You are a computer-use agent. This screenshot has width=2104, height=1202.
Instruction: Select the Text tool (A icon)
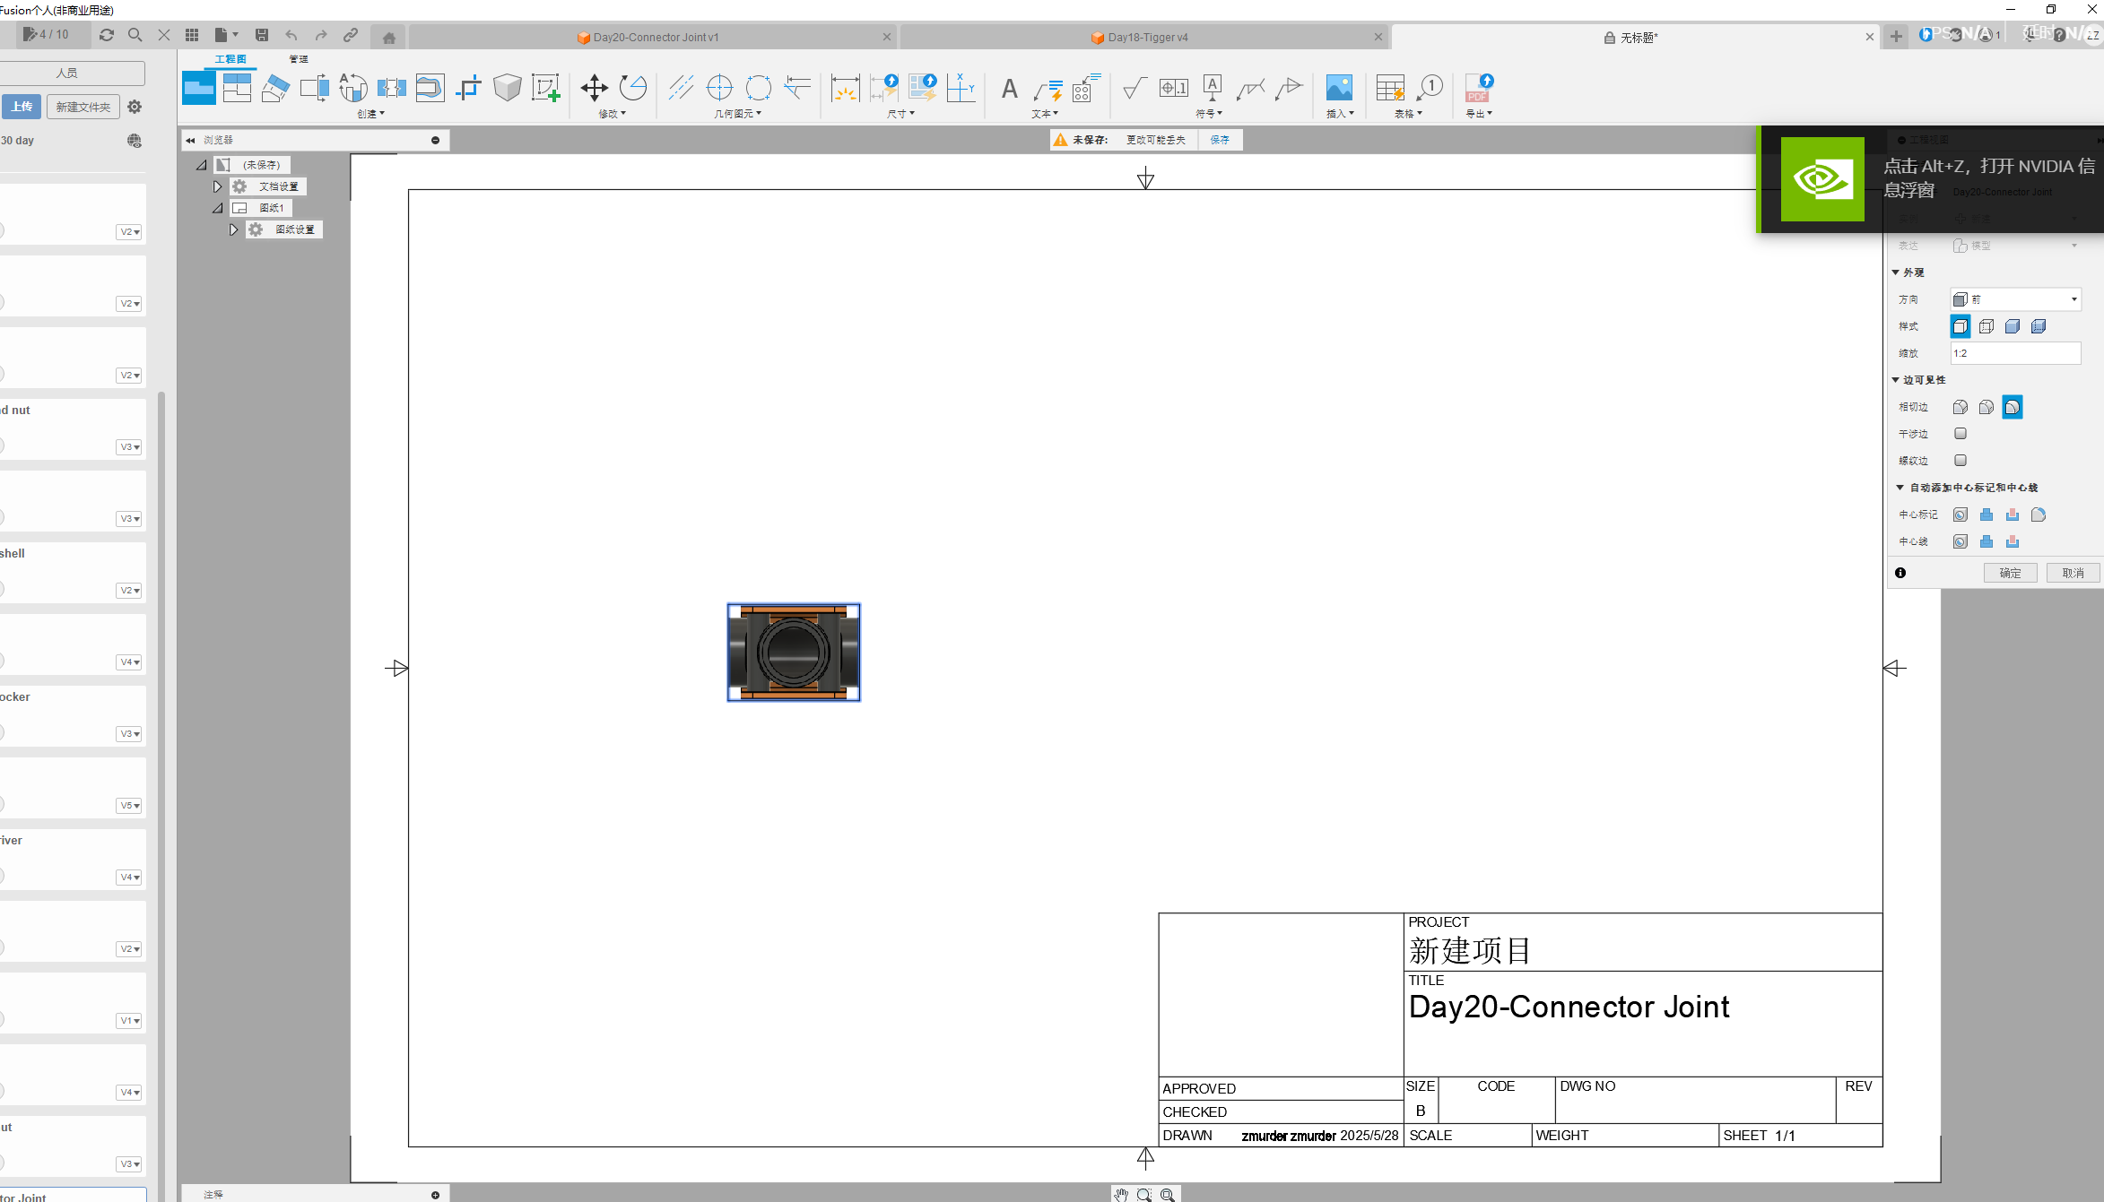pos(1009,88)
